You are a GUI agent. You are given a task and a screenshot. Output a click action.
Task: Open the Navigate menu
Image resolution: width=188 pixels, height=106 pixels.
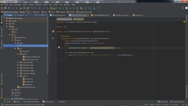[x=18, y=5]
